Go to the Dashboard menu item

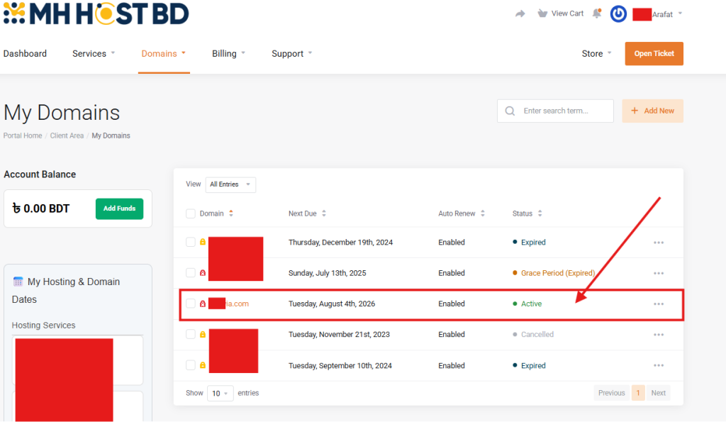point(25,54)
